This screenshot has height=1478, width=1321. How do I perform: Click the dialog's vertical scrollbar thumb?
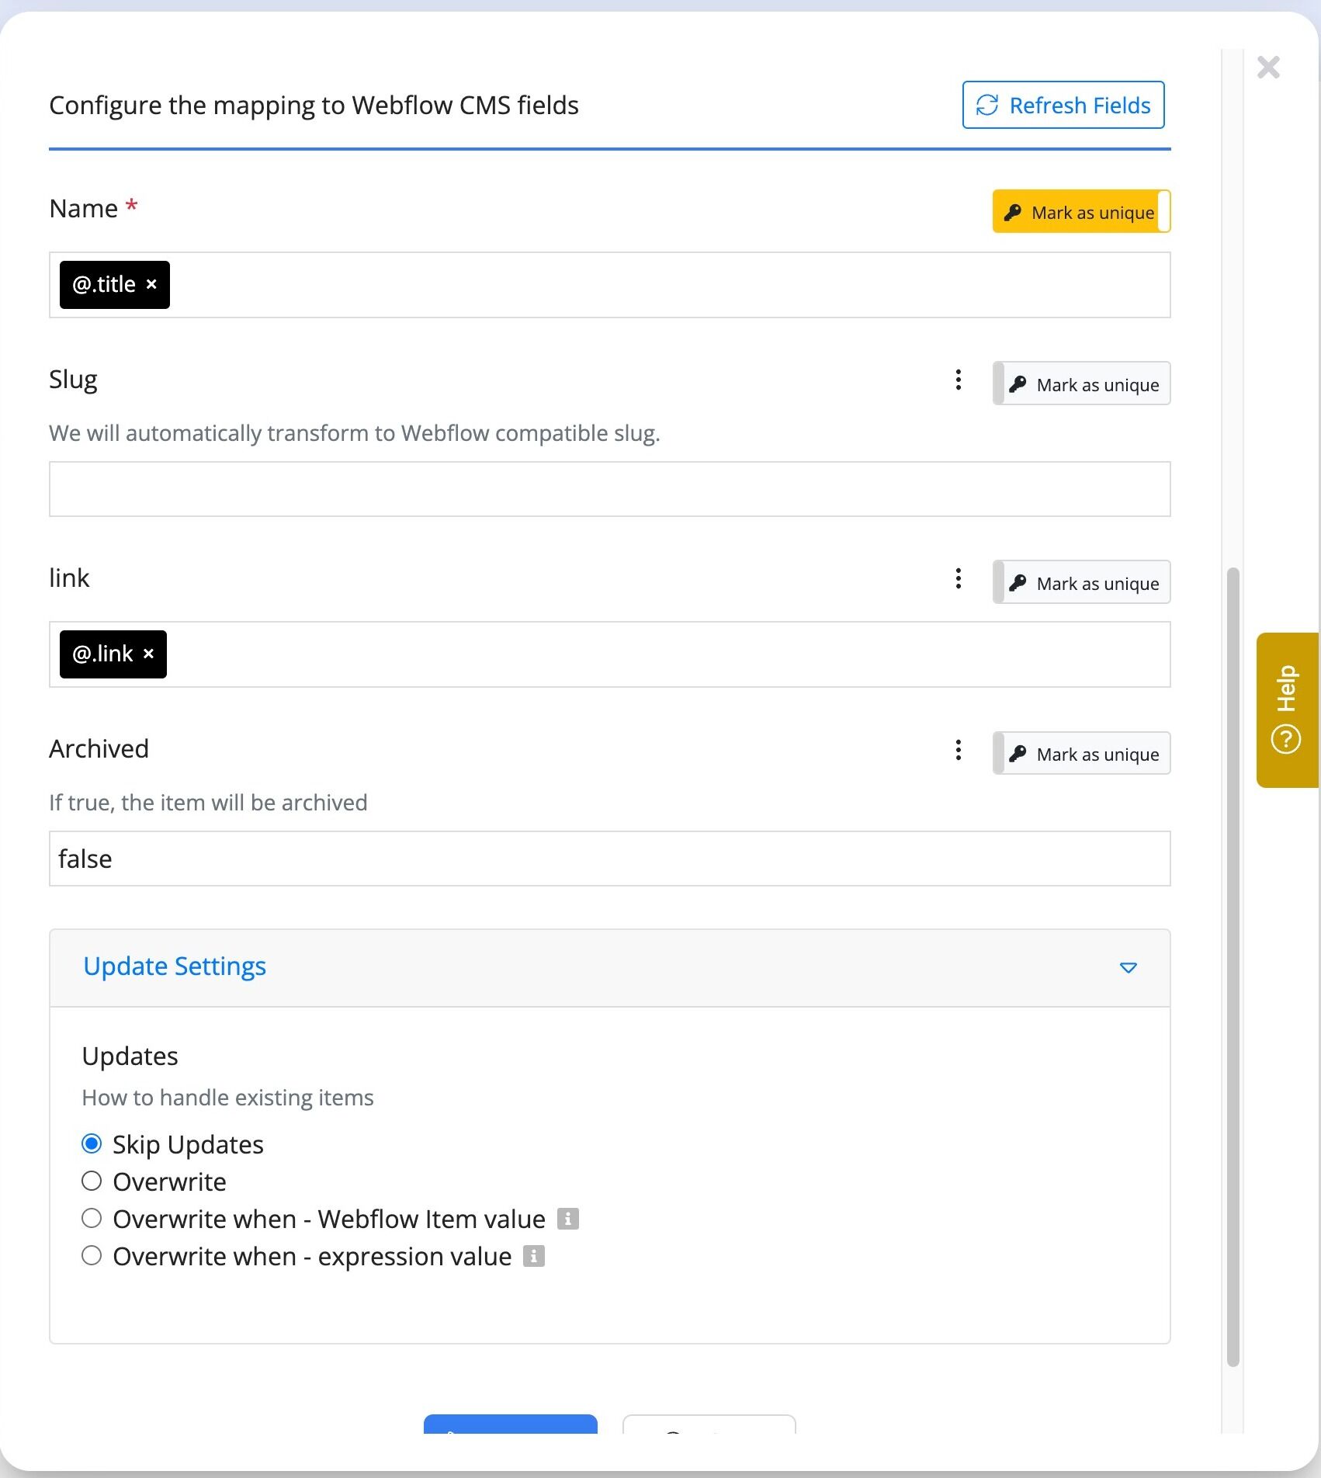[x=1233, y=967]
